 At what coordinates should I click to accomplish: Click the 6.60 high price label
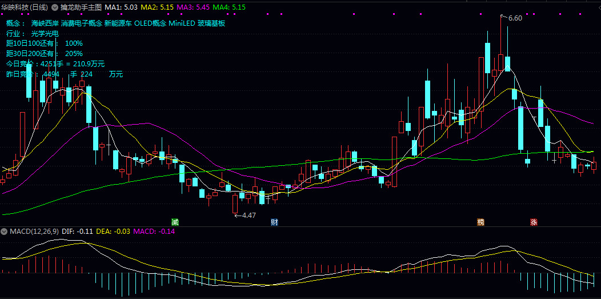pyautogui.click(x=515, y=18)
